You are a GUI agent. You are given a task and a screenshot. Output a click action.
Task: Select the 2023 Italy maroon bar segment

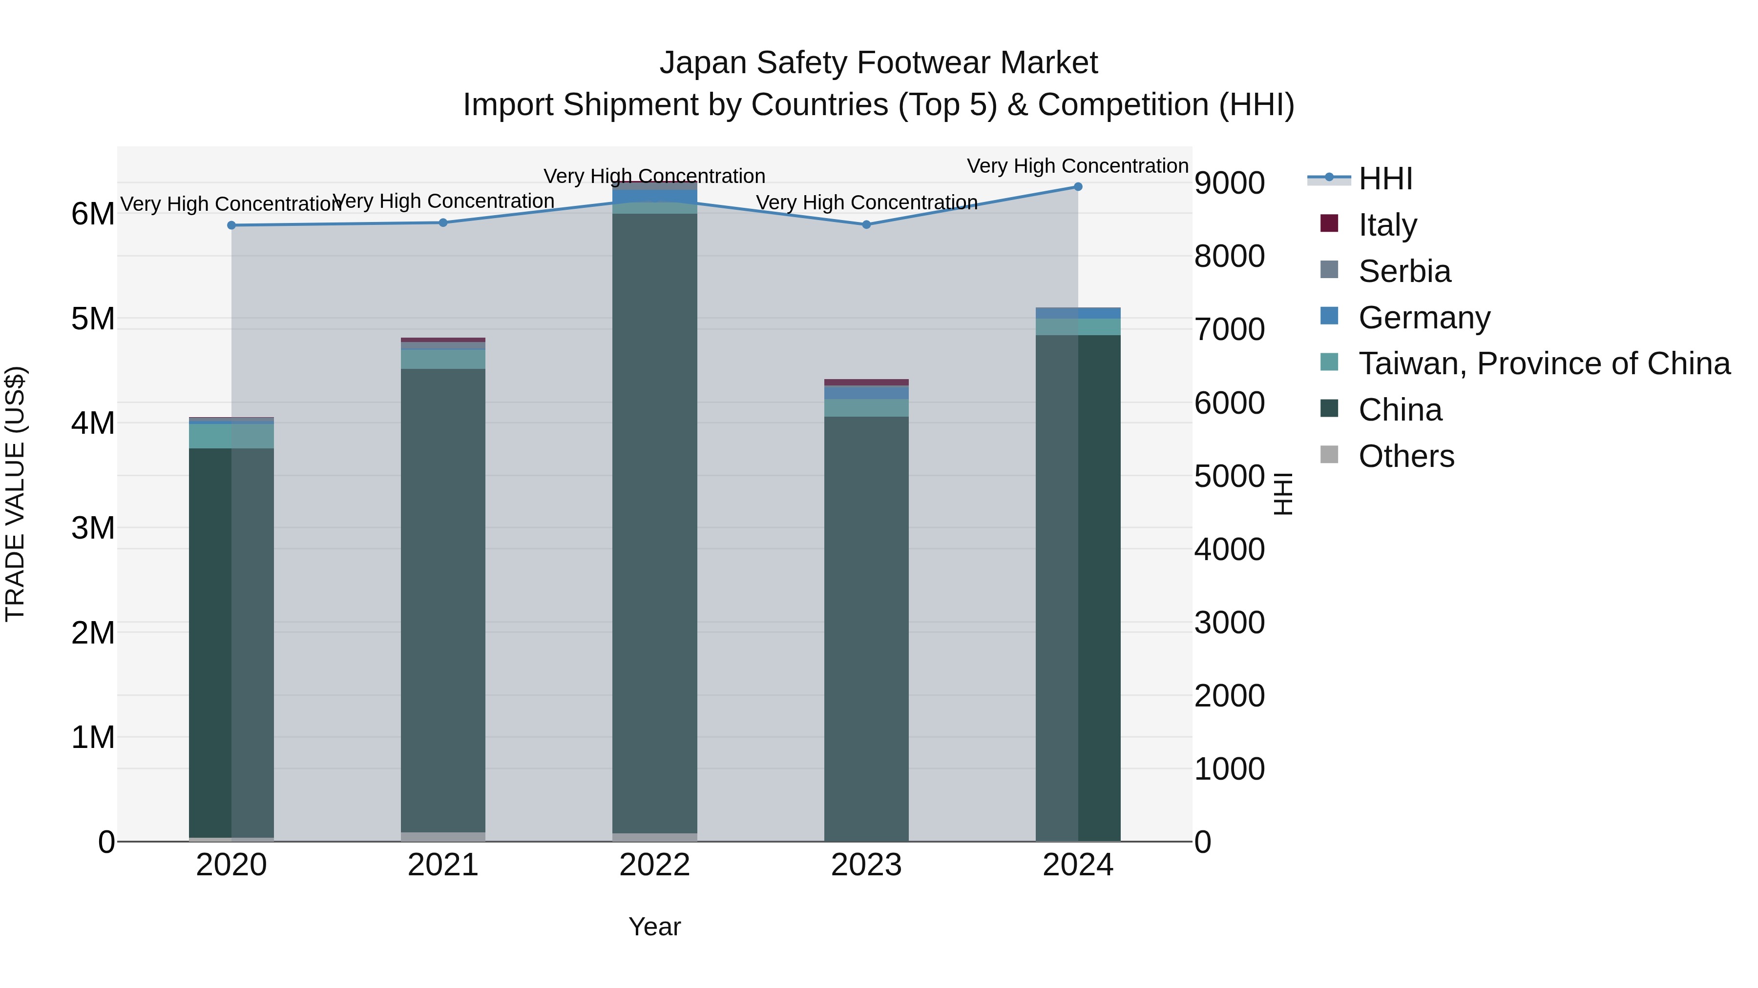(x=867, y=383)
